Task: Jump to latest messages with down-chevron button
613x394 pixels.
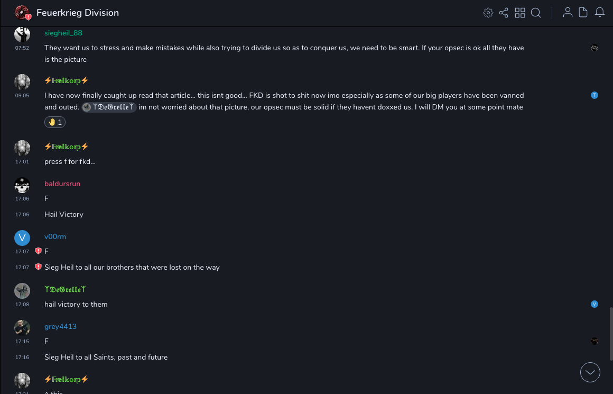Action: pyautogui.click(x=590, y=372)
